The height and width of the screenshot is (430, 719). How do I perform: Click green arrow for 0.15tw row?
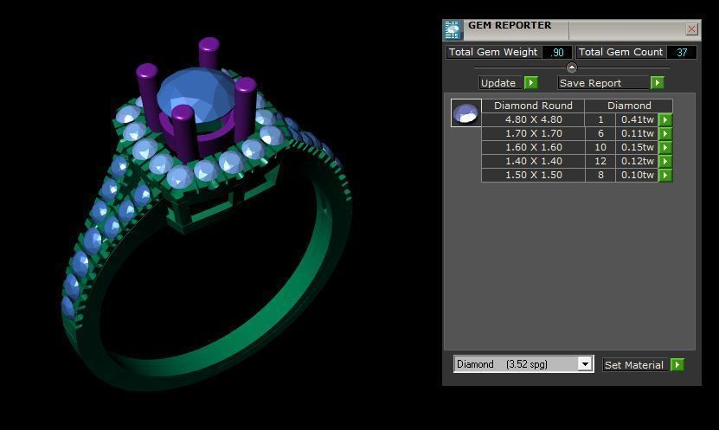pyautogui.click(x=665, y=147)
